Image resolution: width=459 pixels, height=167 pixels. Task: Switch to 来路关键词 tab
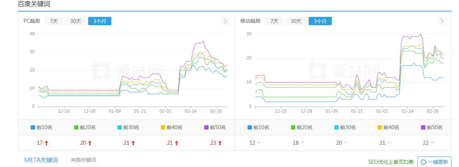point(83,160)
